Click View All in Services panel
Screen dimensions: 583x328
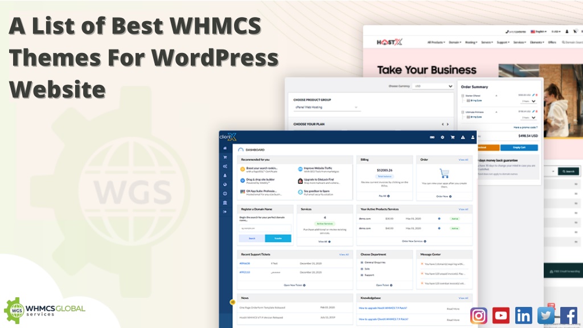click(324, 241)
